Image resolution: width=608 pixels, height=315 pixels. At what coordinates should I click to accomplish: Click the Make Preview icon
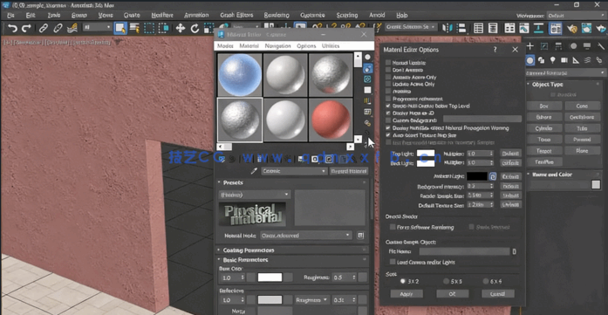(x=367, y=112)
